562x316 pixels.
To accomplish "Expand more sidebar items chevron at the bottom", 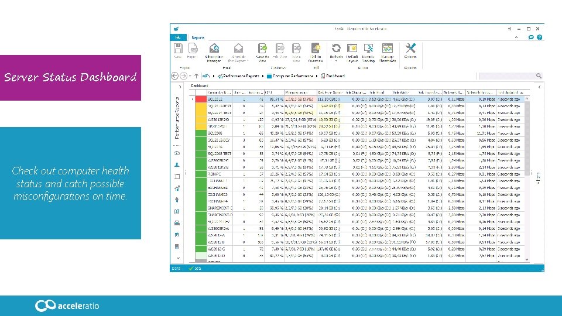I will (178, 258).
